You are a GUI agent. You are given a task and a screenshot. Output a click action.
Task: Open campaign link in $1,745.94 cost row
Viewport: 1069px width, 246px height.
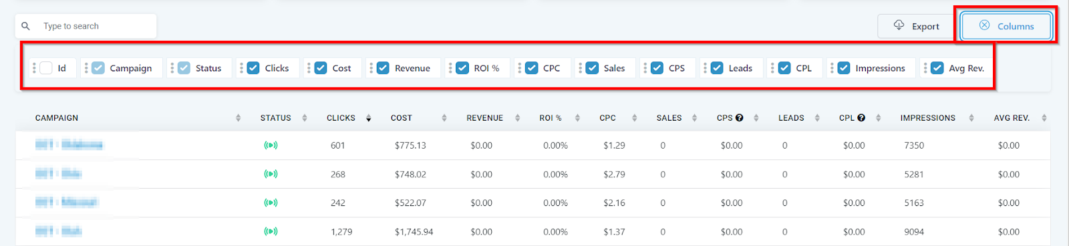(58, 231)
